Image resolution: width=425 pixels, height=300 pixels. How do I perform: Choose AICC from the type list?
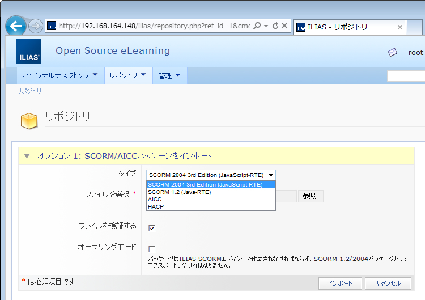pyautogui.click(x=155, y=200)
